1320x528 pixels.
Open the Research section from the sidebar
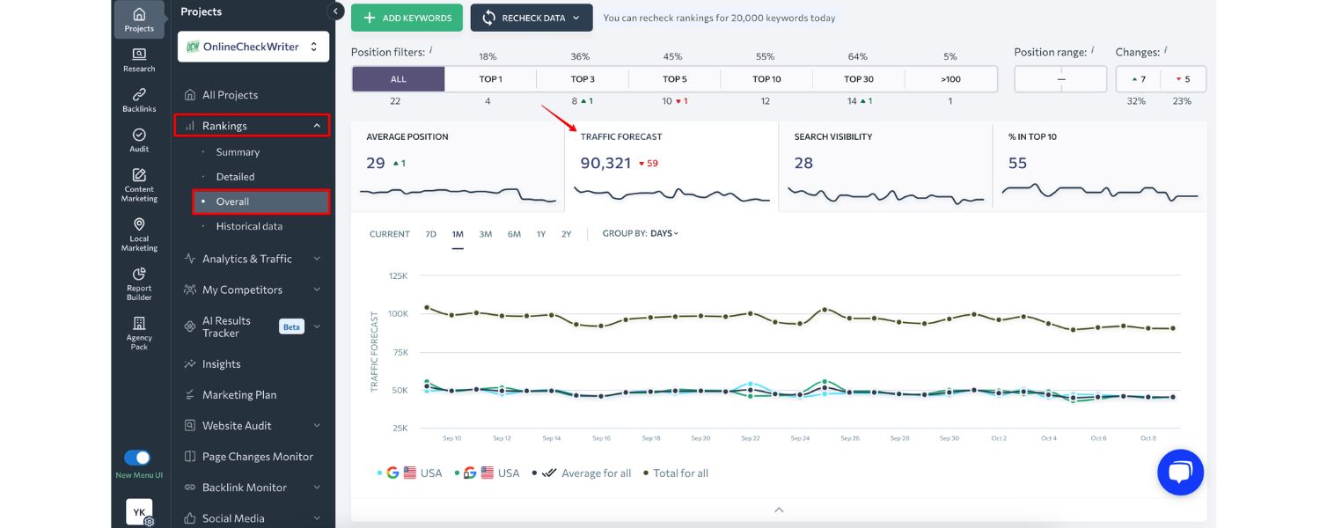tap(138, 58)
